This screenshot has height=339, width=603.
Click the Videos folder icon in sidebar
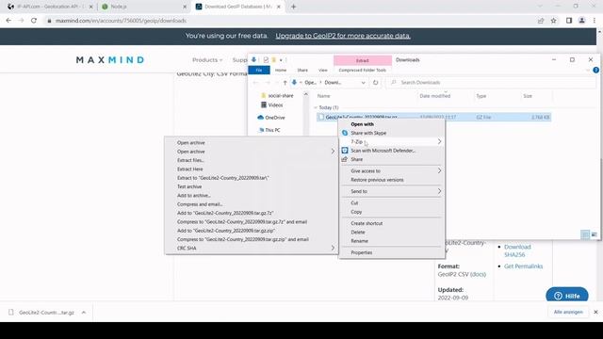pyautogui.click(x=264, y=105)
